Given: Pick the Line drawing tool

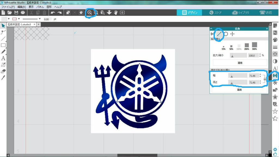Looking at the screenshot, I should pos(3,38).
